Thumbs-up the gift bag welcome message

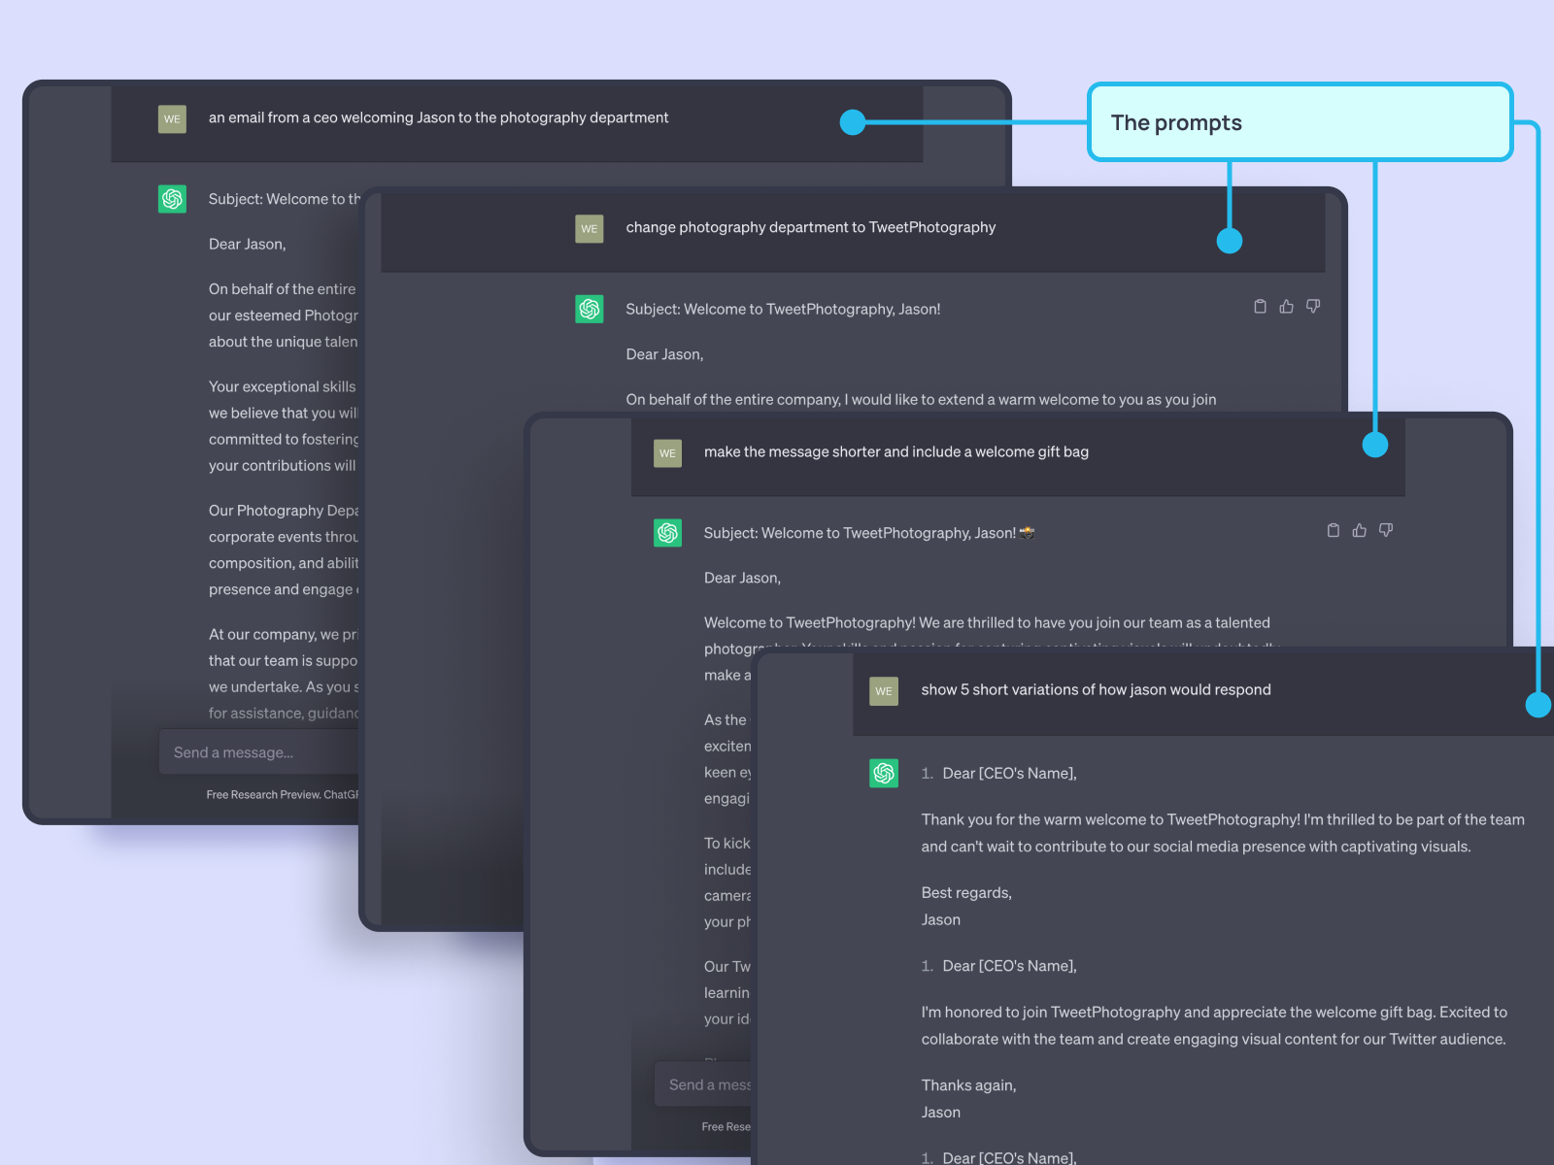pos(1359,530)
